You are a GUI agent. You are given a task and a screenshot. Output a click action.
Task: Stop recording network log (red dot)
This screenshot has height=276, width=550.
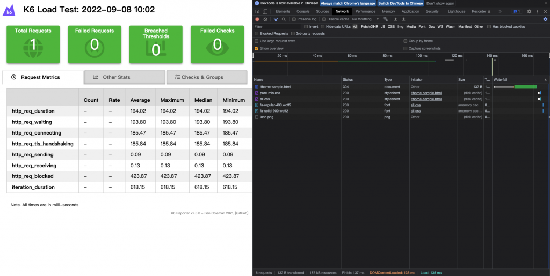point(257,19)
